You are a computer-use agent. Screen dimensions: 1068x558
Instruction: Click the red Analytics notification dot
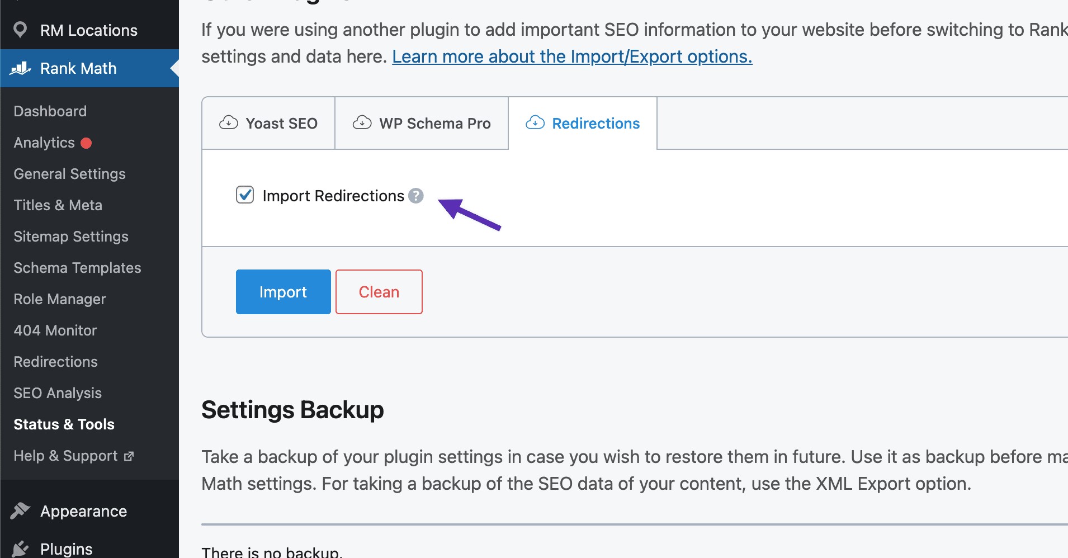[86, 143]
